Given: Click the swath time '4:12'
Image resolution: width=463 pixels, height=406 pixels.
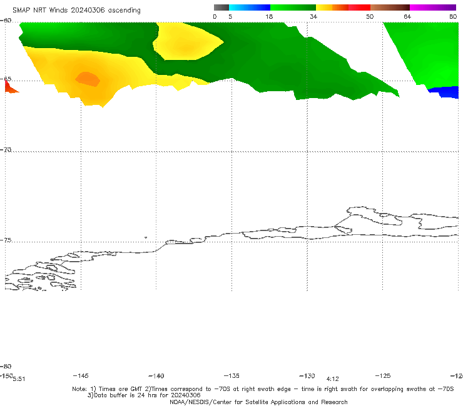Looking at the screenshot, I should coord(332,379).
